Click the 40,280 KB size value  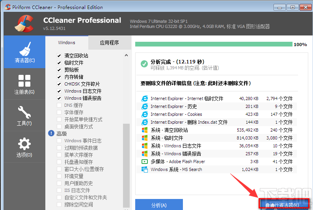(249, 98)
